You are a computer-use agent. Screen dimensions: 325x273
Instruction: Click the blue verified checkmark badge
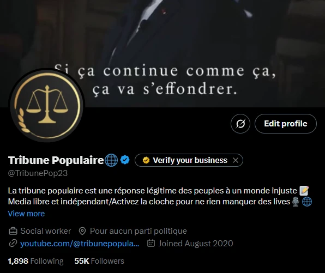[125, 160]
